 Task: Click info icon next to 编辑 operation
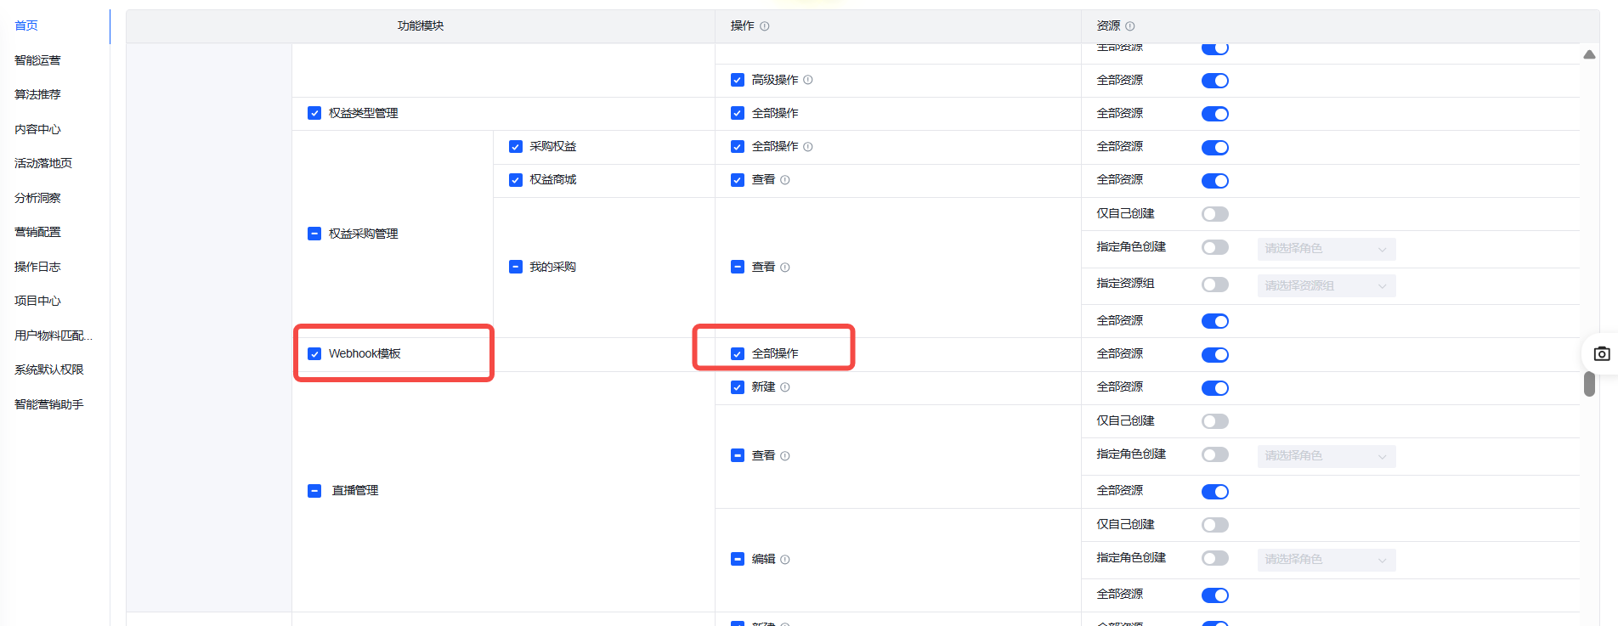tap(784, 560)
